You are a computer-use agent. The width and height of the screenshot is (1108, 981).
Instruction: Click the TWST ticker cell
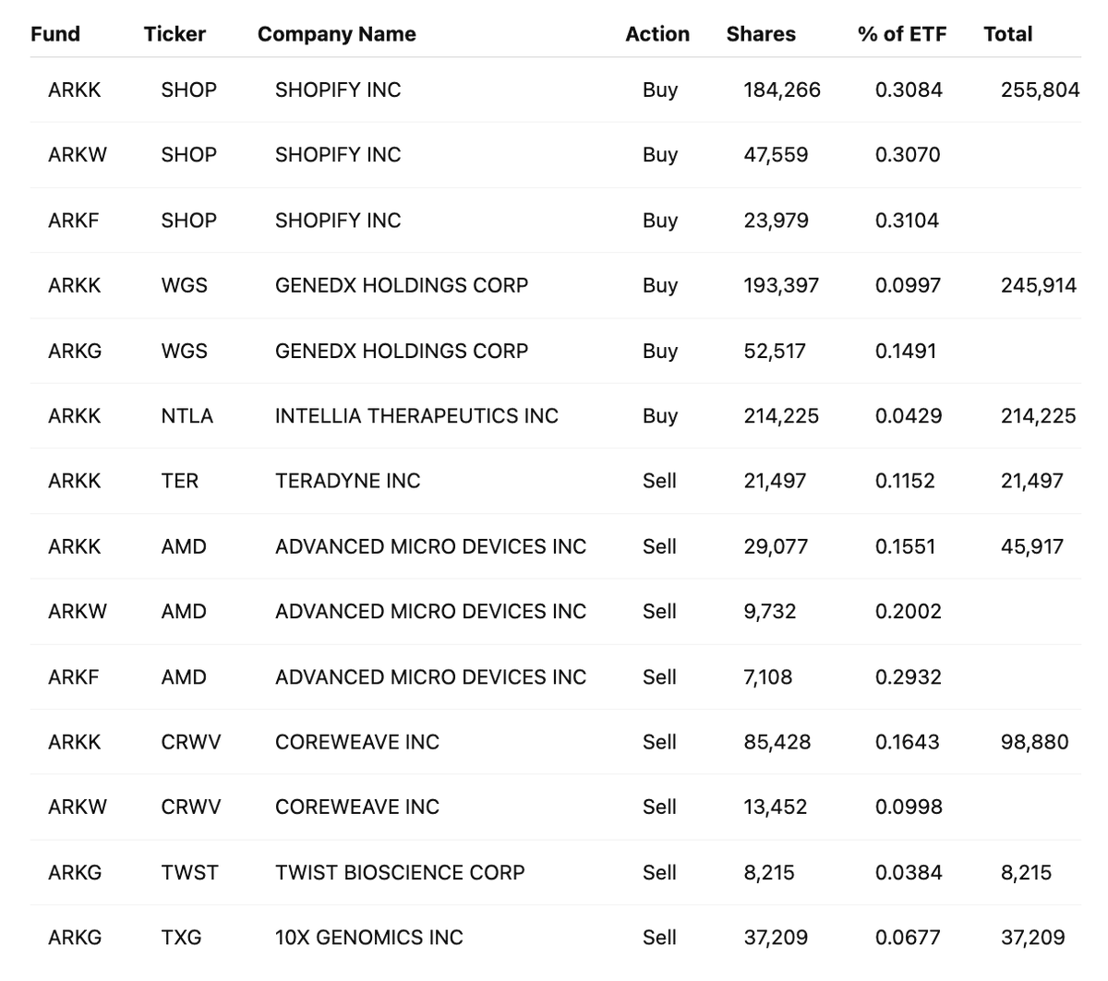[189, 872]
